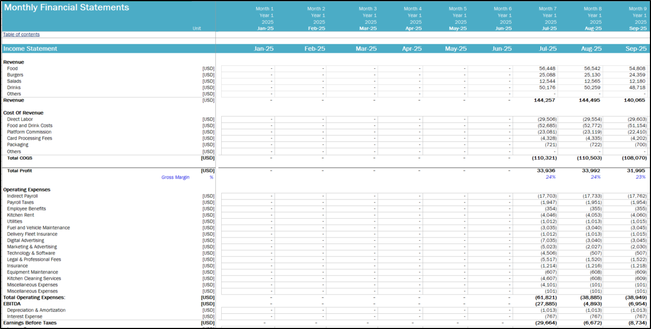Viewport: 651px width, 329px height.
Task: Click the EBITDA value for Aug-25
Action: point(592,304)
